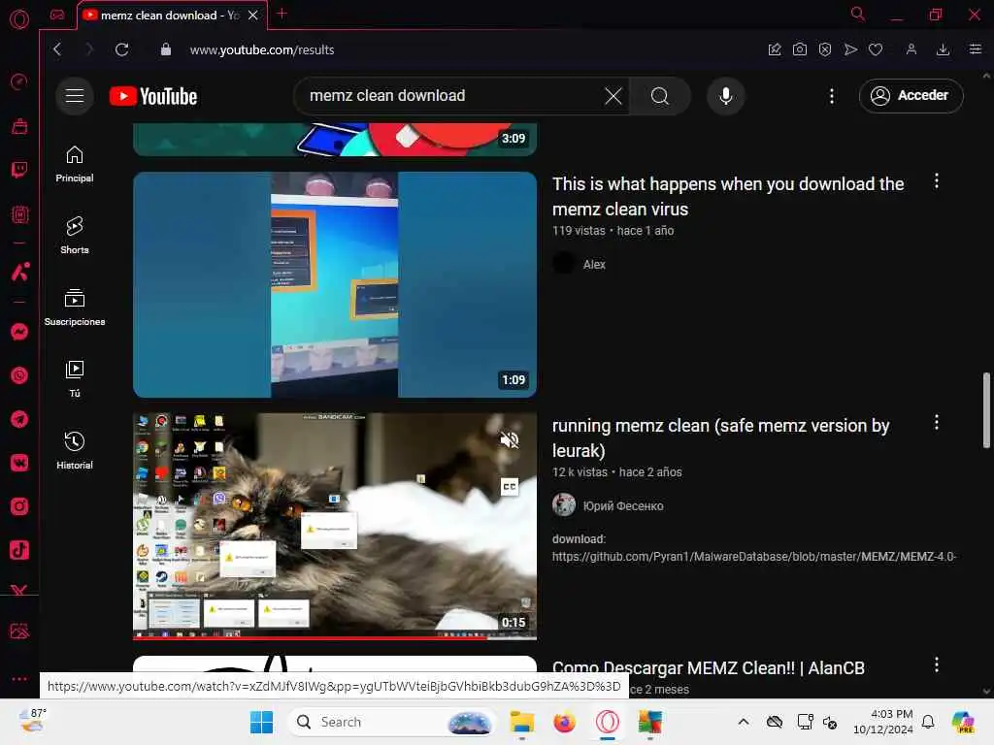
Task: Open weather widget showing 87°
Action: point(32,721)
